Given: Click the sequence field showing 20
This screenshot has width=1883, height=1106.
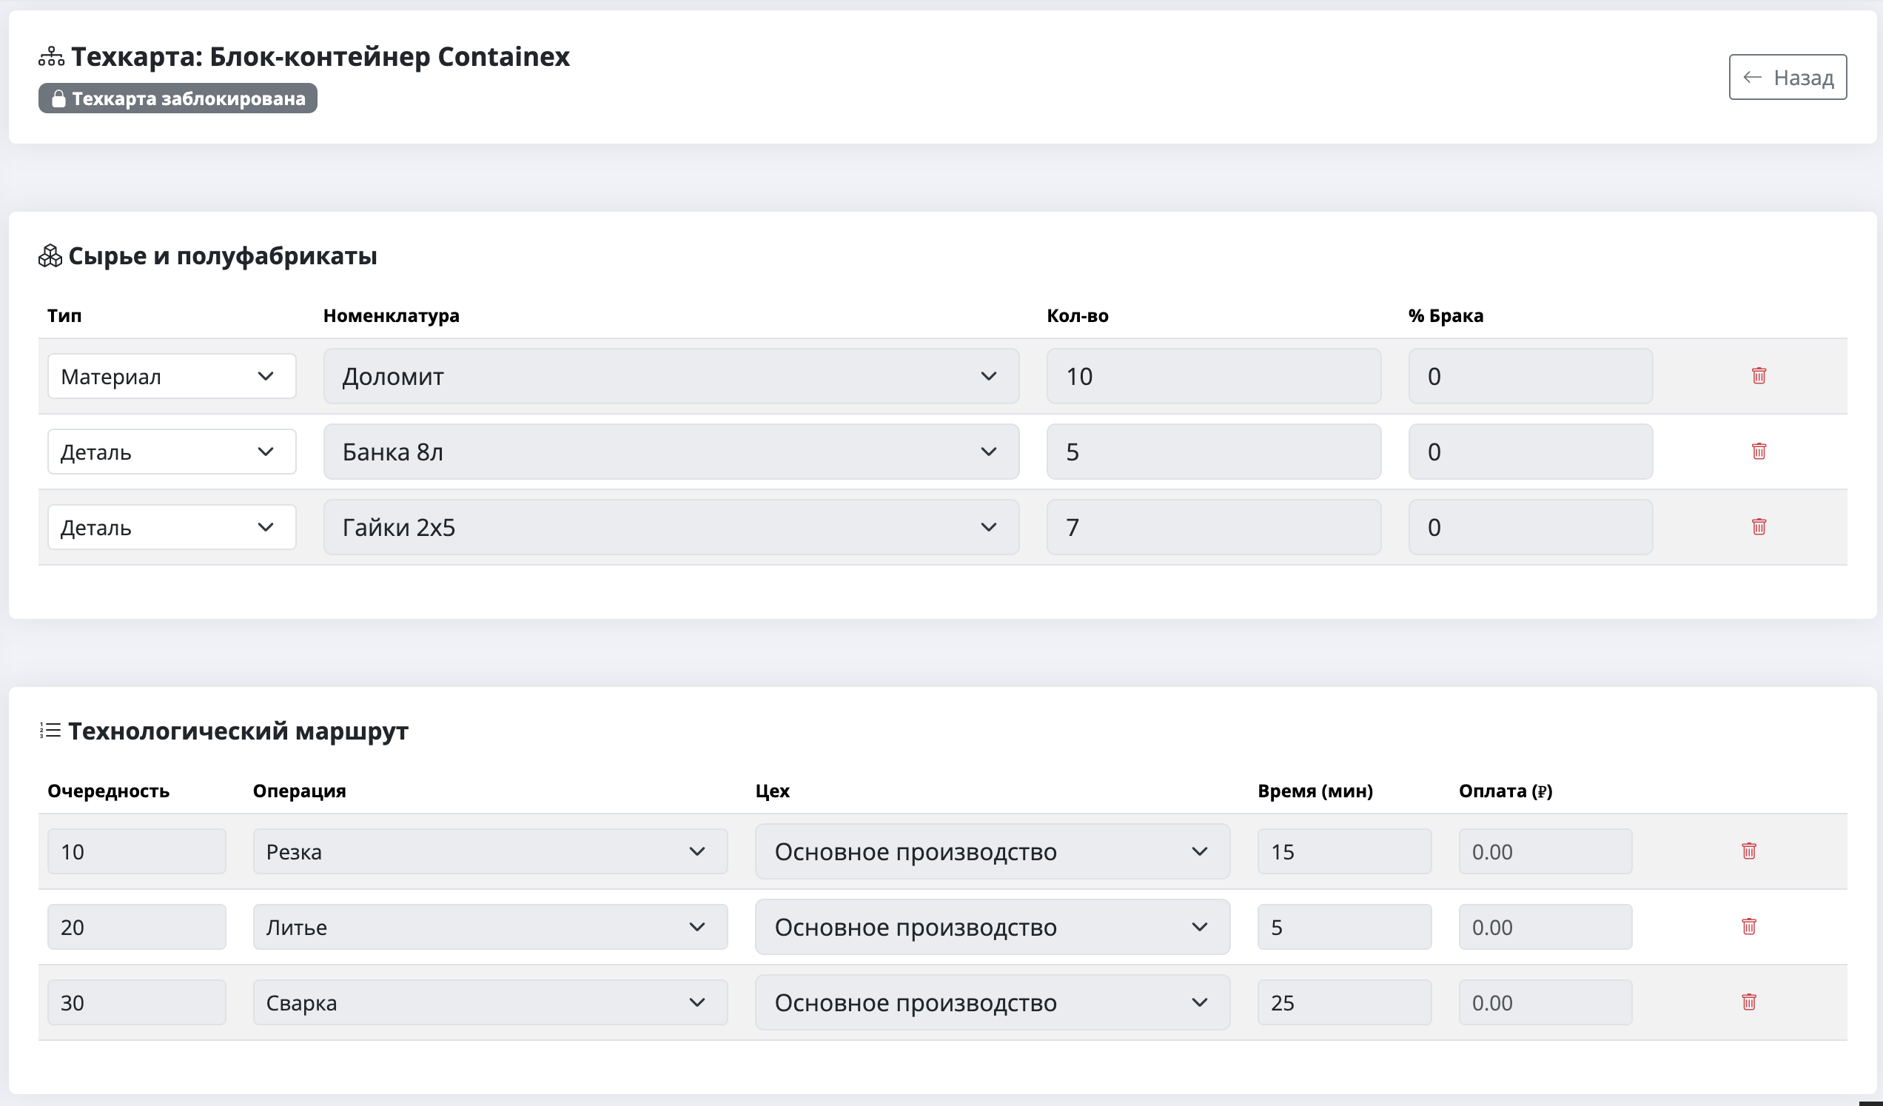Looking at the screenshot, I should coord(136,928).
